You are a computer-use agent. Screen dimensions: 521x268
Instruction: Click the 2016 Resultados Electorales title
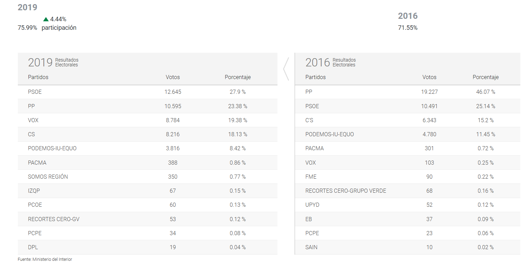(331, 62)
